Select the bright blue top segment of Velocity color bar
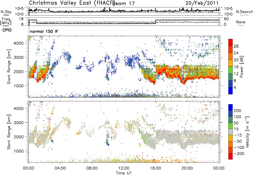 tap(231, 107)
